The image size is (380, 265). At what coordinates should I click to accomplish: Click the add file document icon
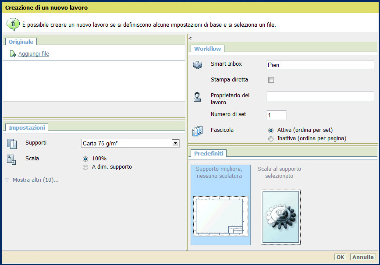coord(13,54)
